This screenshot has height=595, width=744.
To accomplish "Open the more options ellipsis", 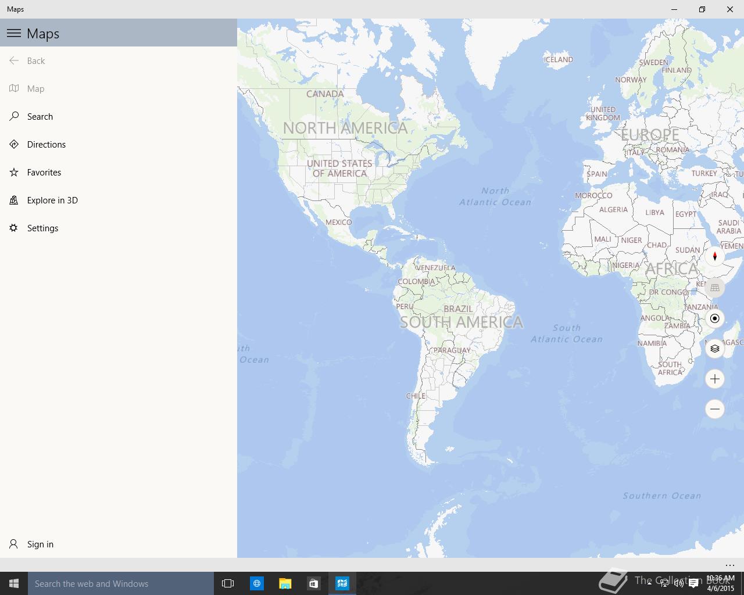I will [x=730, y=565].
